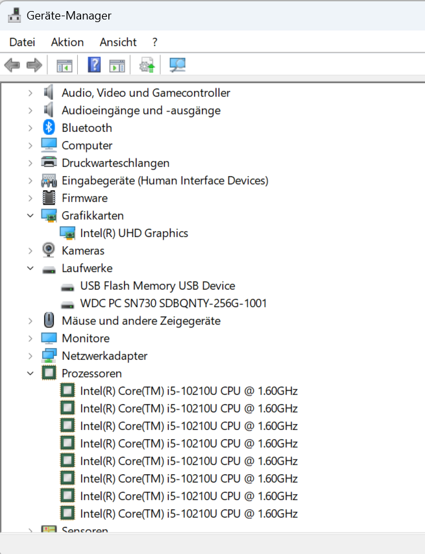Expand the Firmware category
Viewport: 425px width, 554px height.
point(30,198)
